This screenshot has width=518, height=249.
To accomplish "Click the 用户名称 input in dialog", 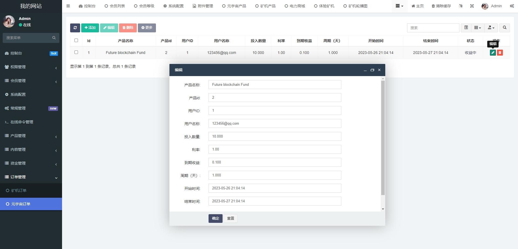I will 275,124.
